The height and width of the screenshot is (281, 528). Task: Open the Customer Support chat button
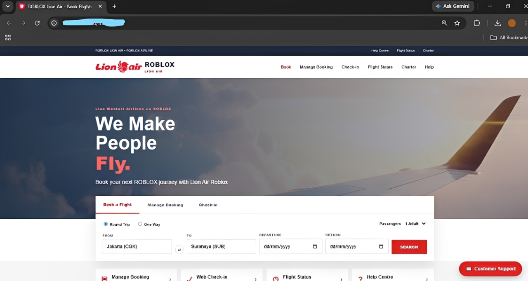point(490,269)
